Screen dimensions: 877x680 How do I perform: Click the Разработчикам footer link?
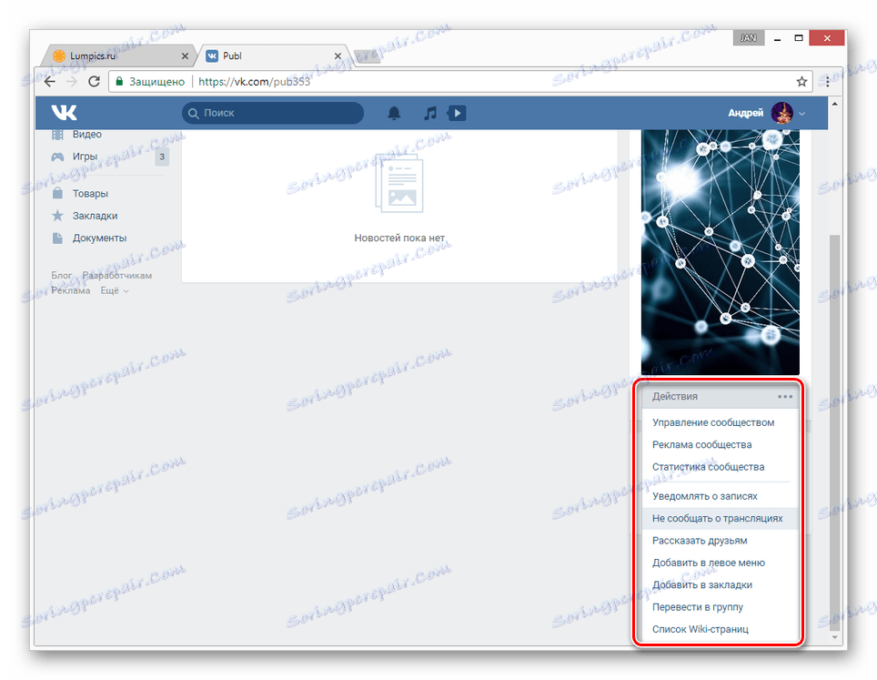click(116, 275)
